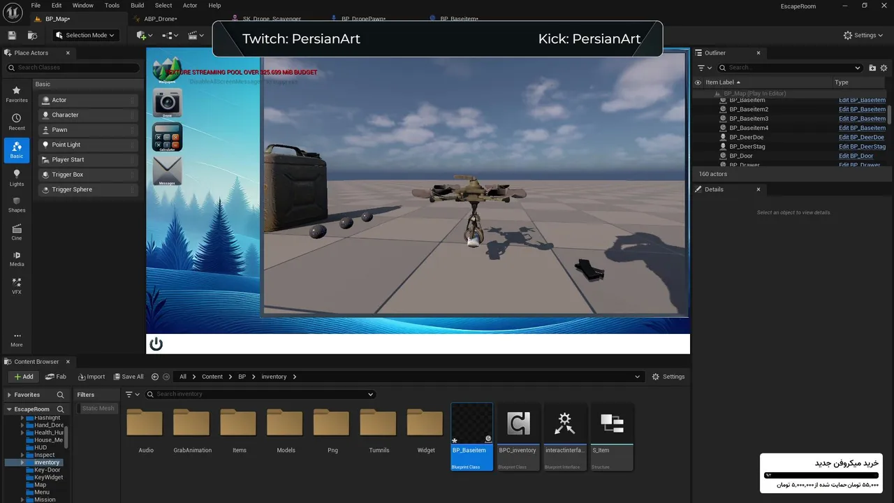Open the Outliner settings gear
894x503 pixels.
coord(884,68)
